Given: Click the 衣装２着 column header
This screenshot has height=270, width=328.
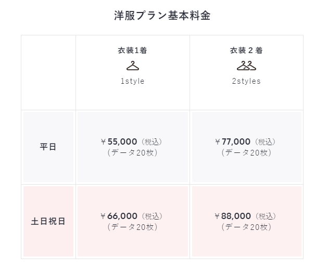Looking at the screenshot, I should [246, 50].
